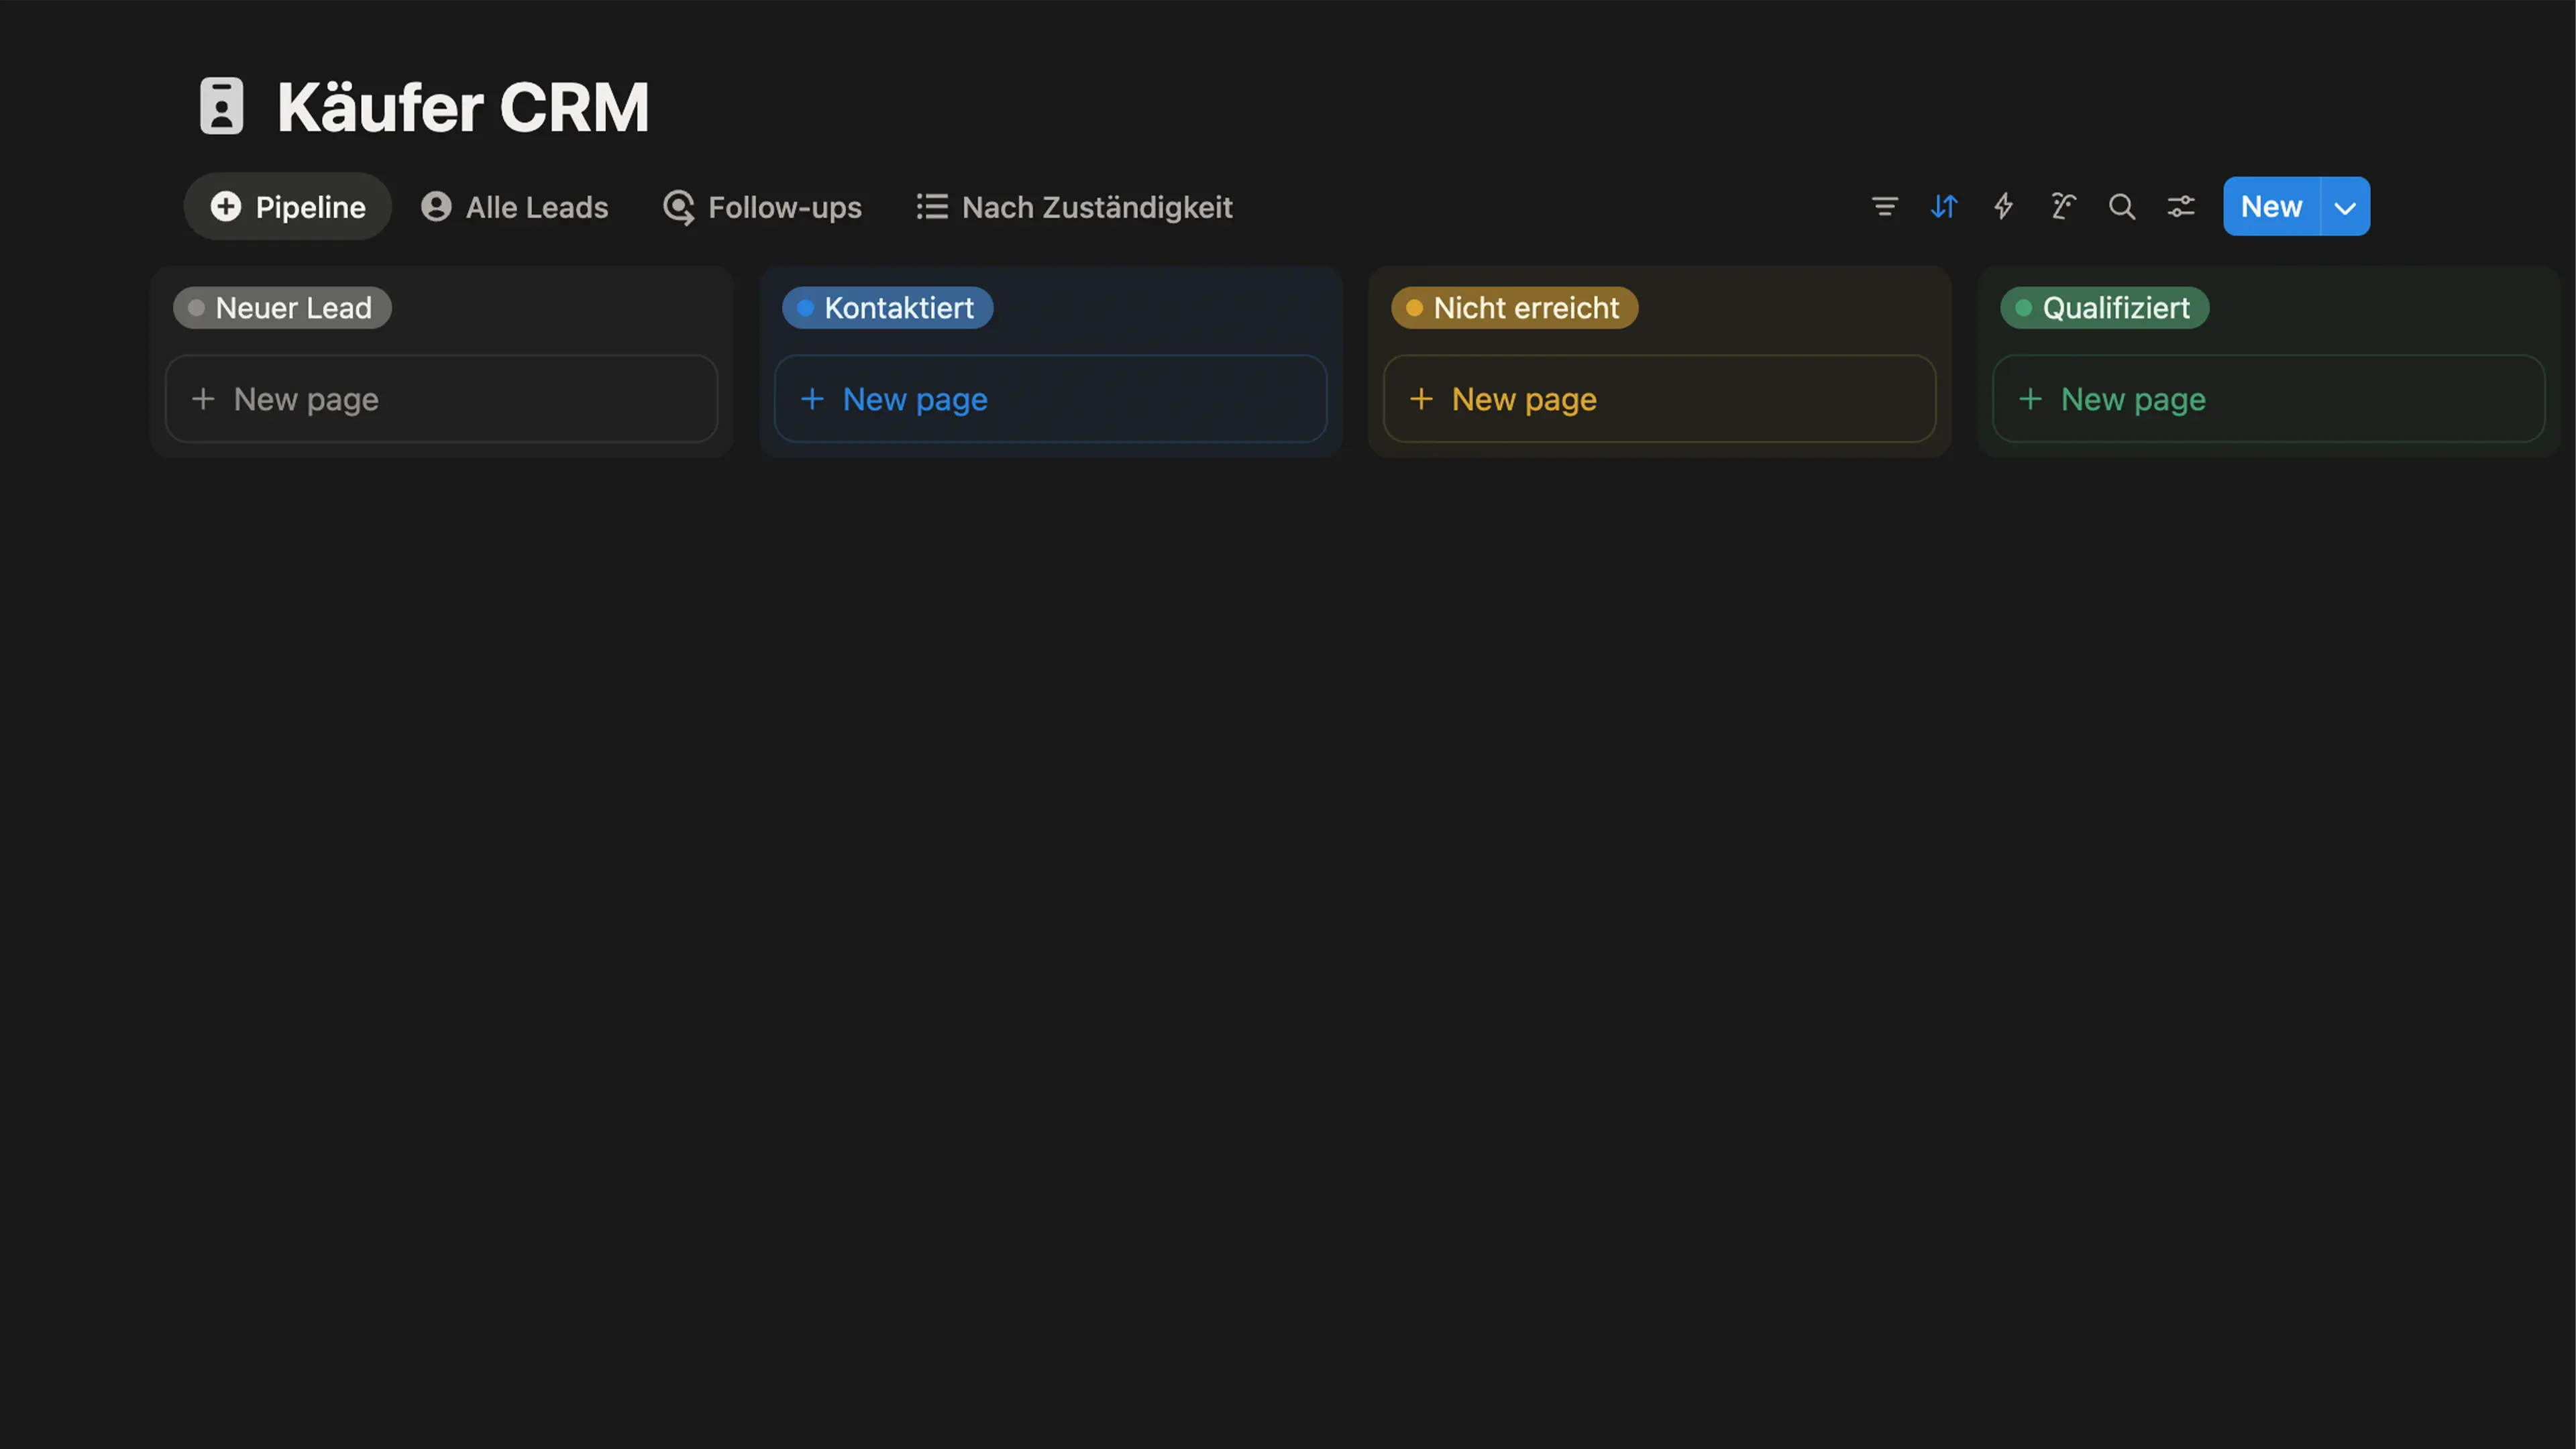Viewport: 2576px width, 1449px height.
Task: Click the magnifier icon on Follow-ups tab
Action: point(679,207)
